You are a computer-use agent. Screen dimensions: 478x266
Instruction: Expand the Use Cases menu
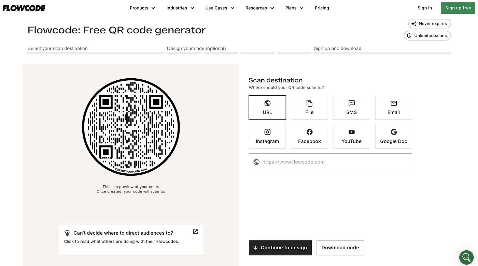coord(220,8)
